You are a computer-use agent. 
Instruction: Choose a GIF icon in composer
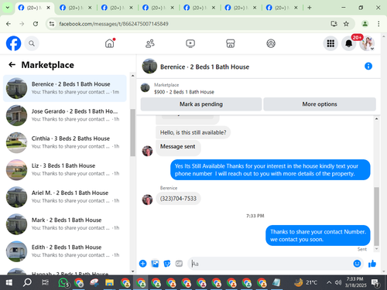179,264
